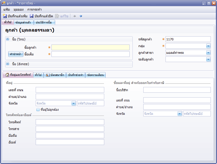217x164 pixels.
Task: Open the แฟ้ม menu
Action: [x=7, y=10]
